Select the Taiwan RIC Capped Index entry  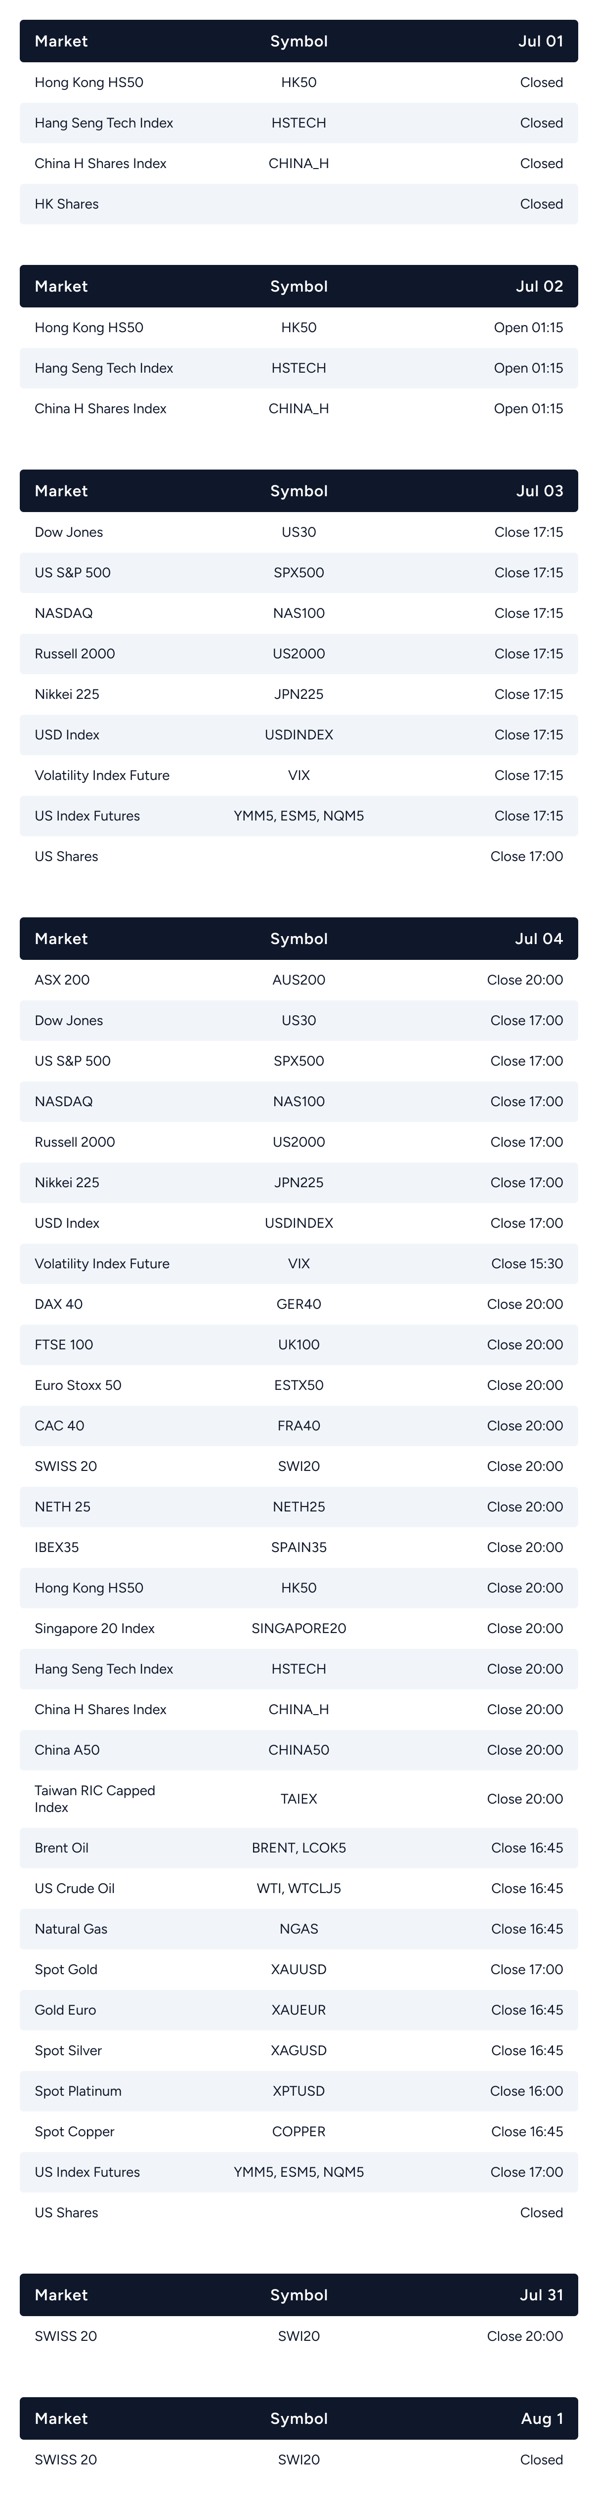[94, 1798]
